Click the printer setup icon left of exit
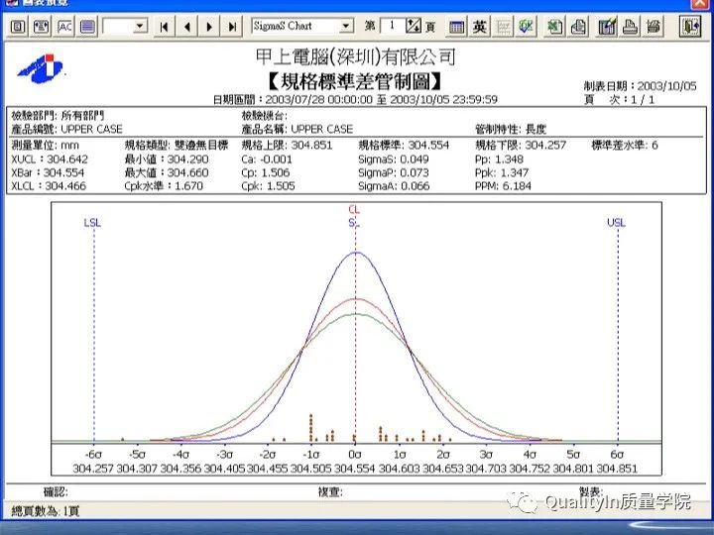714x535 pixels. [653, 27]
